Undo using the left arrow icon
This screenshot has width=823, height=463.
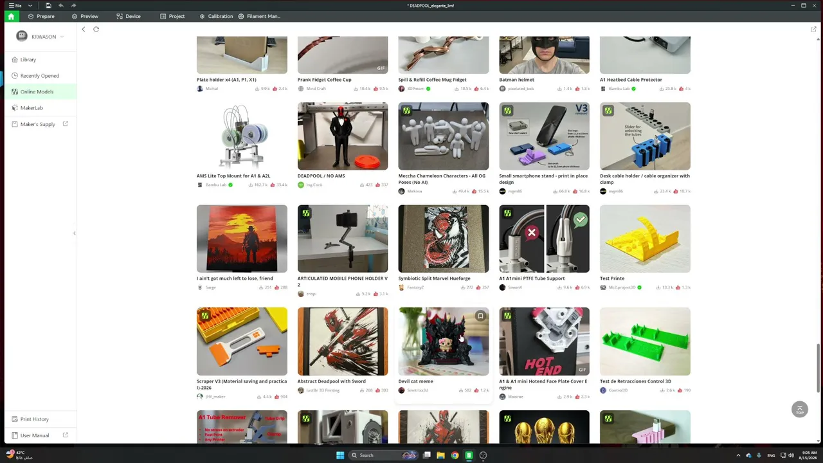(60, 5)
